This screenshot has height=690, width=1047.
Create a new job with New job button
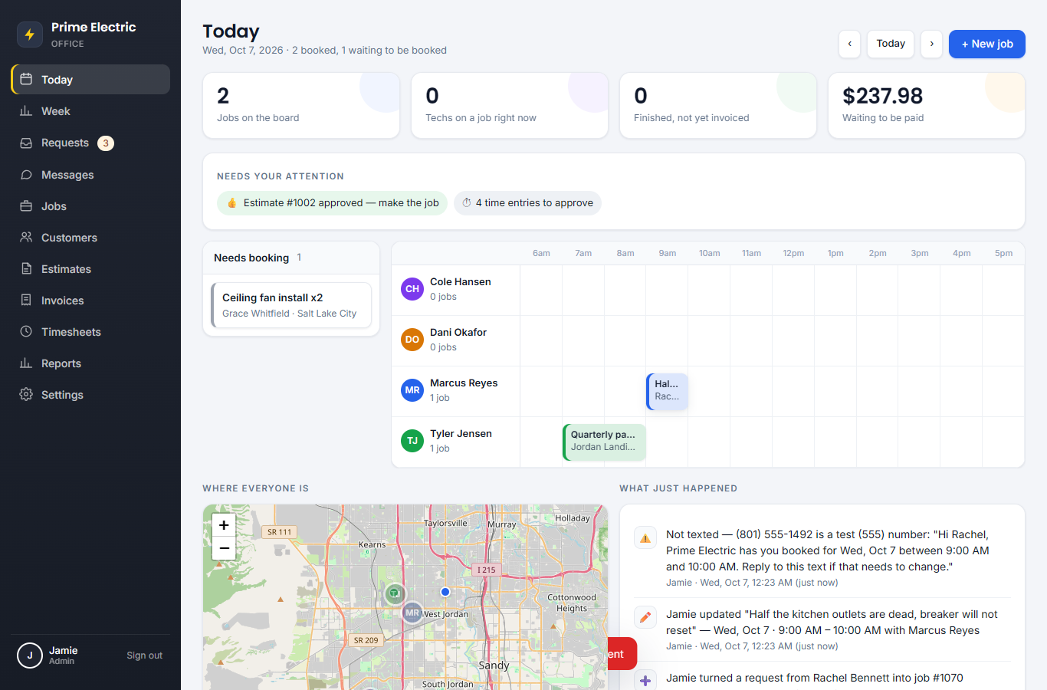[x=987, y=44]
